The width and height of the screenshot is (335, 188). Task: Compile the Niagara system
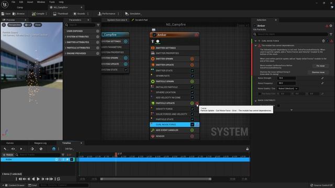(x=38, y=14)
